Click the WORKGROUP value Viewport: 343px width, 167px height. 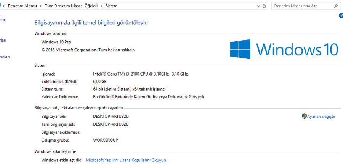point(106,140)
